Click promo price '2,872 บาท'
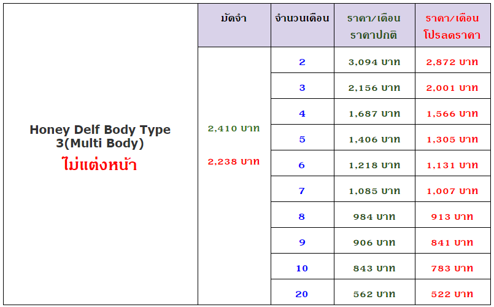Image resolution: width=494 pixels, height=307 pixels. 452,62
